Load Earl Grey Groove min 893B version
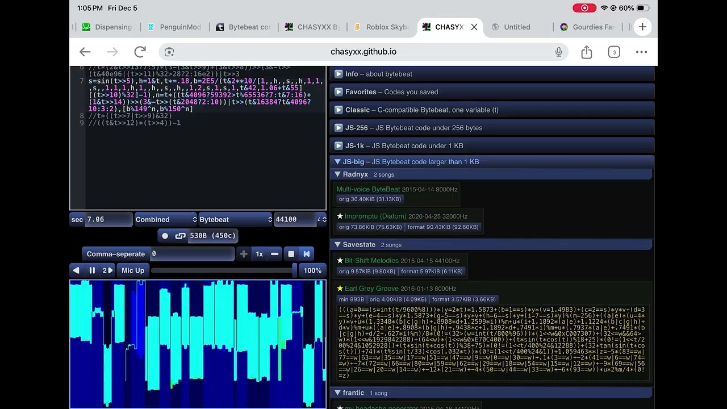This screenshot has height=409, width=727. pos(352,299)
